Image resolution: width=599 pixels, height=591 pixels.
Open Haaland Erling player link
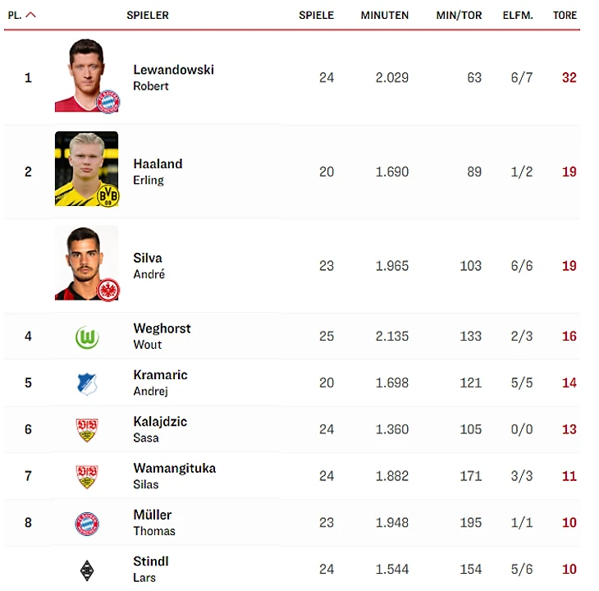(x=158, y=171)
